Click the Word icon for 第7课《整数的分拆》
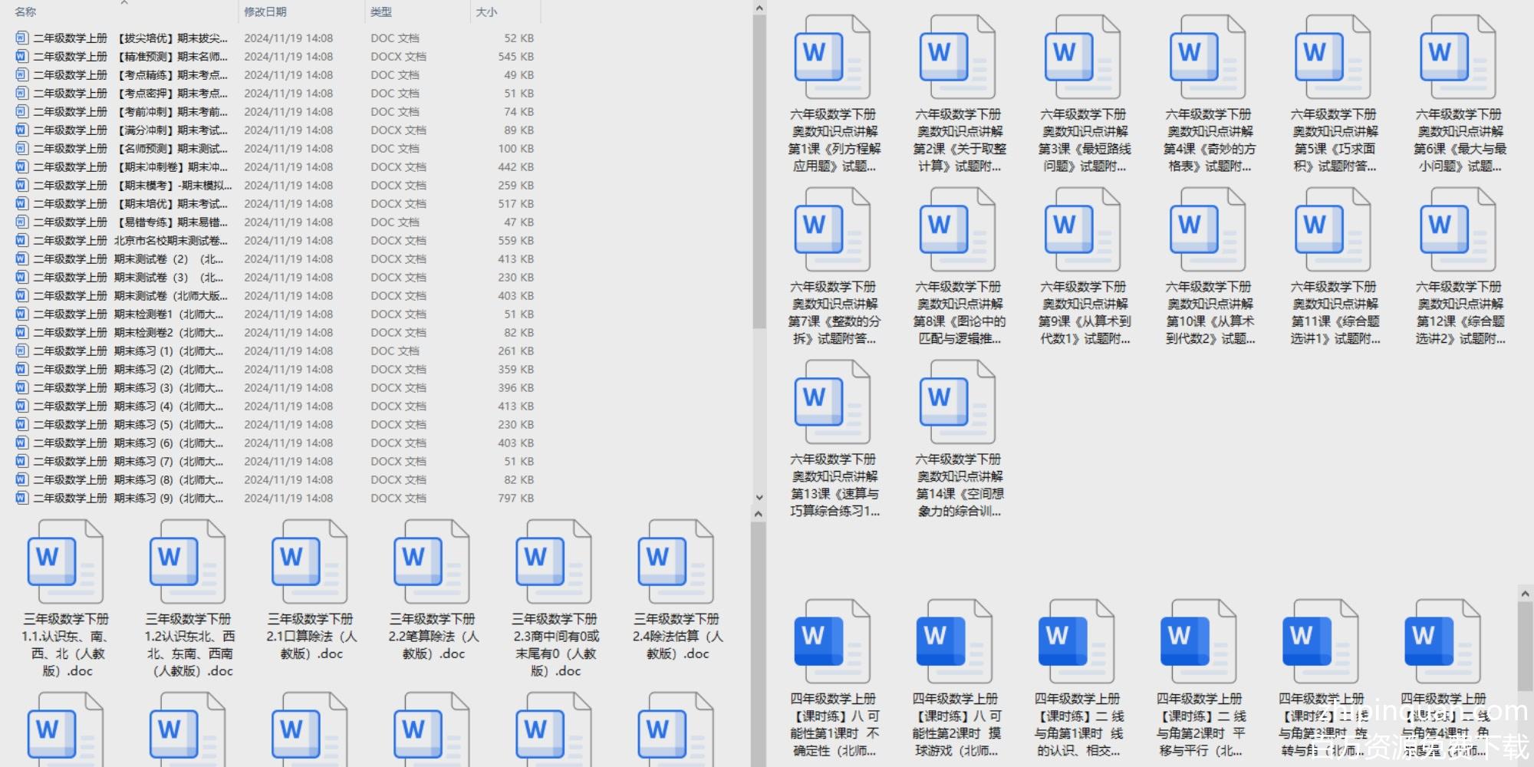1534x767 pixels. tap(832, 230)
